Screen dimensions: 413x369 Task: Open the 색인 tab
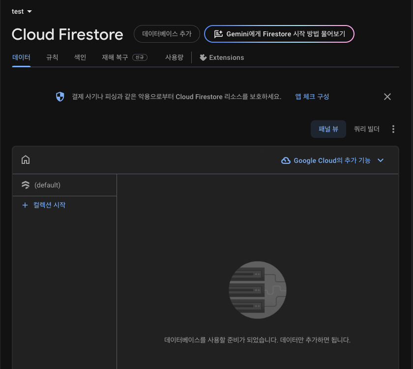point(80,57)
